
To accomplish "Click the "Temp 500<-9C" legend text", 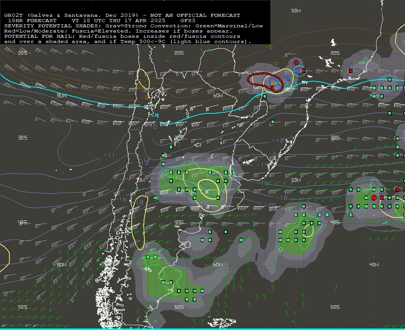I will (x=143, y=42).
